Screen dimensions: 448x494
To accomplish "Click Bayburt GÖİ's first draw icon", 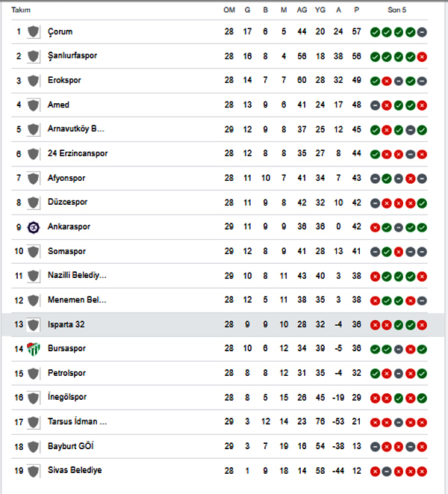I will point(375,447).
